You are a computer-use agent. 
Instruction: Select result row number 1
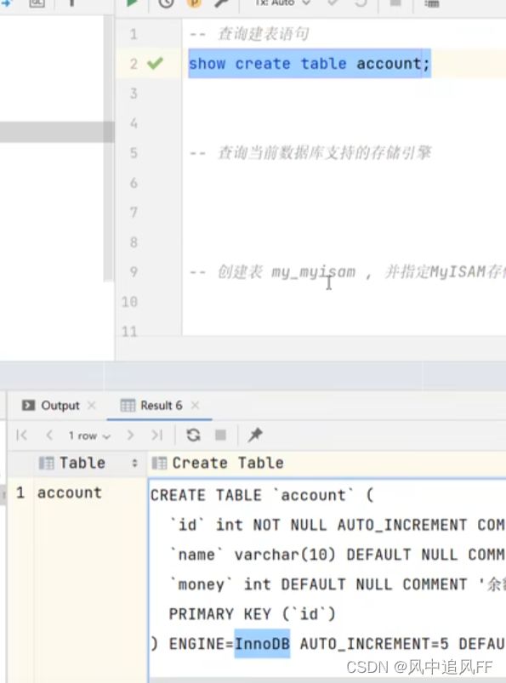(20, 493)
